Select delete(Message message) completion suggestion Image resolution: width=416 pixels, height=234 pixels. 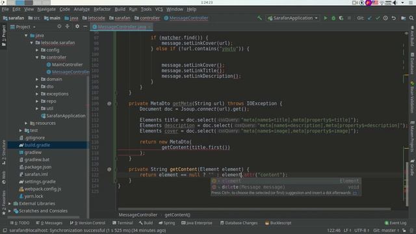(x=285, y=187)
